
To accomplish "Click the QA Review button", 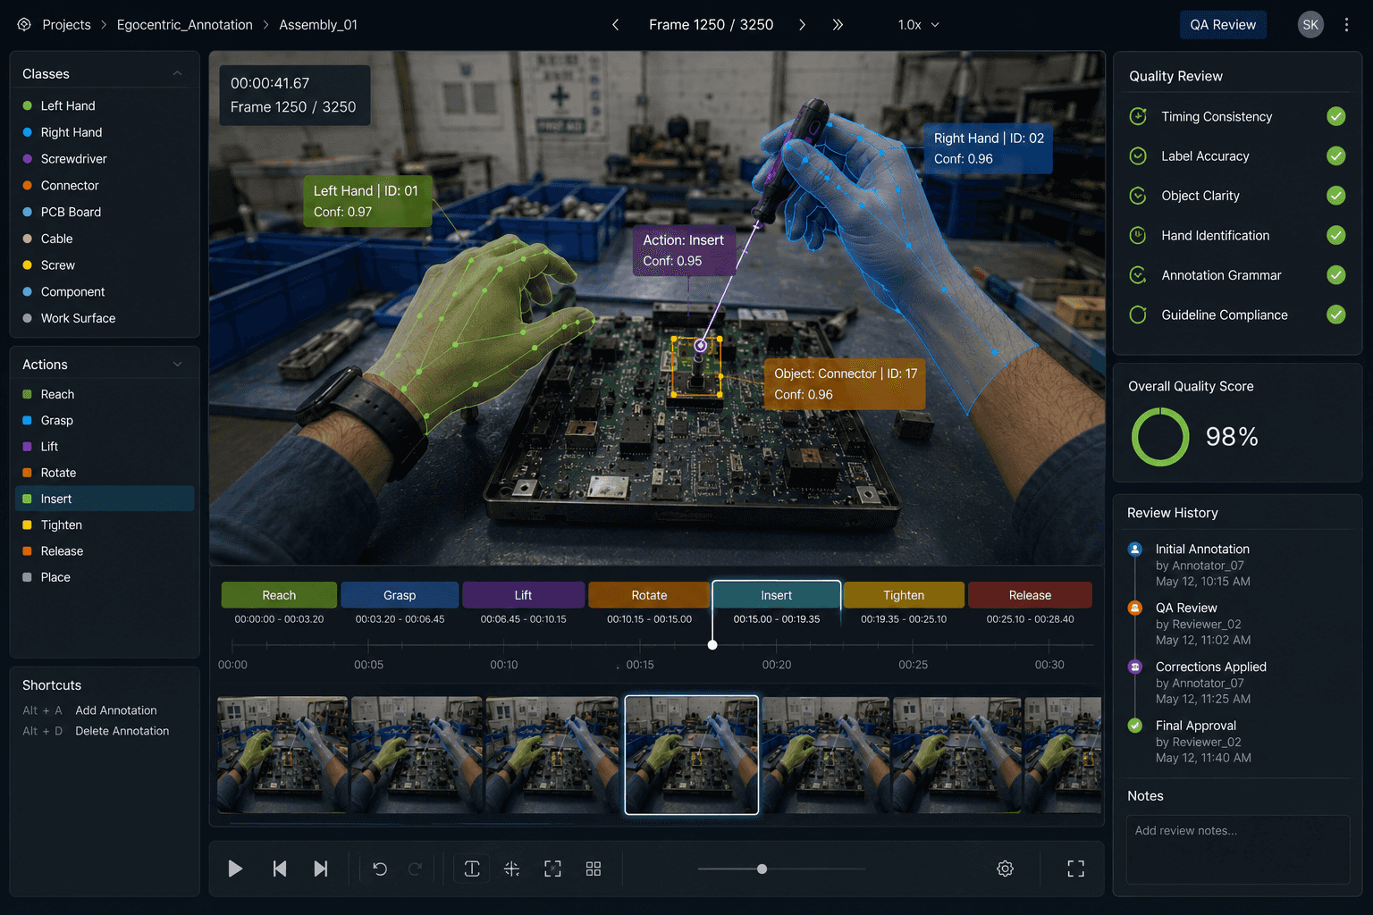I will (1223, 25).
